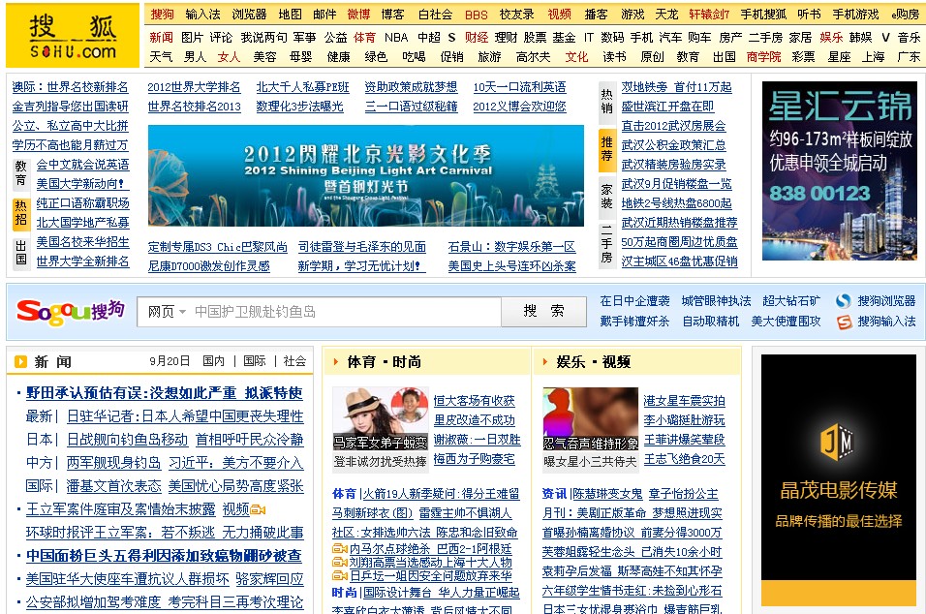
Task: Switch to the 推荐 side tab
Action: 607,148
